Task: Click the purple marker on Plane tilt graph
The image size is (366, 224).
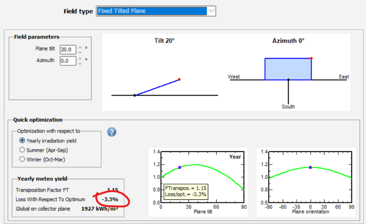Action: coord(179,167)
